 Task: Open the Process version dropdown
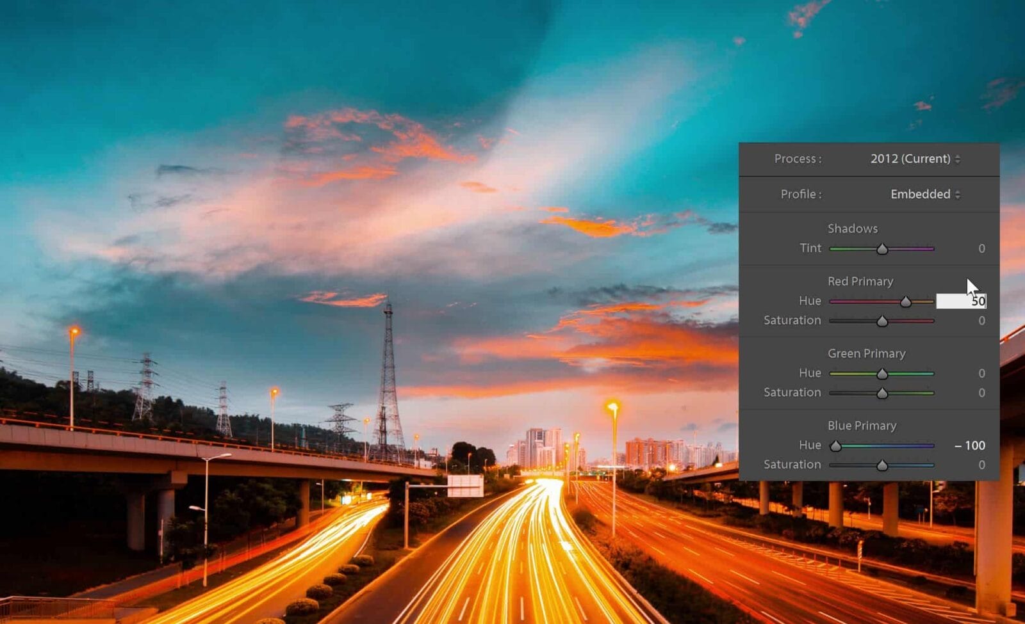(915, 159)
